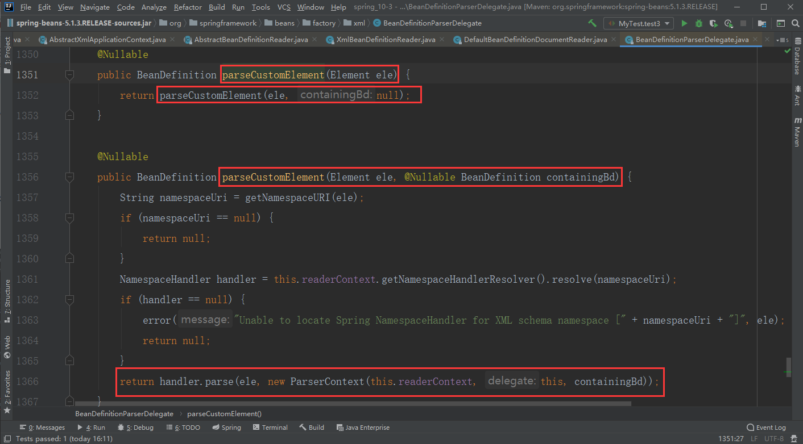
Task: Close the DefaultBeanDefinitionDocumentReader.java tab
Action: tap(612, 40)
